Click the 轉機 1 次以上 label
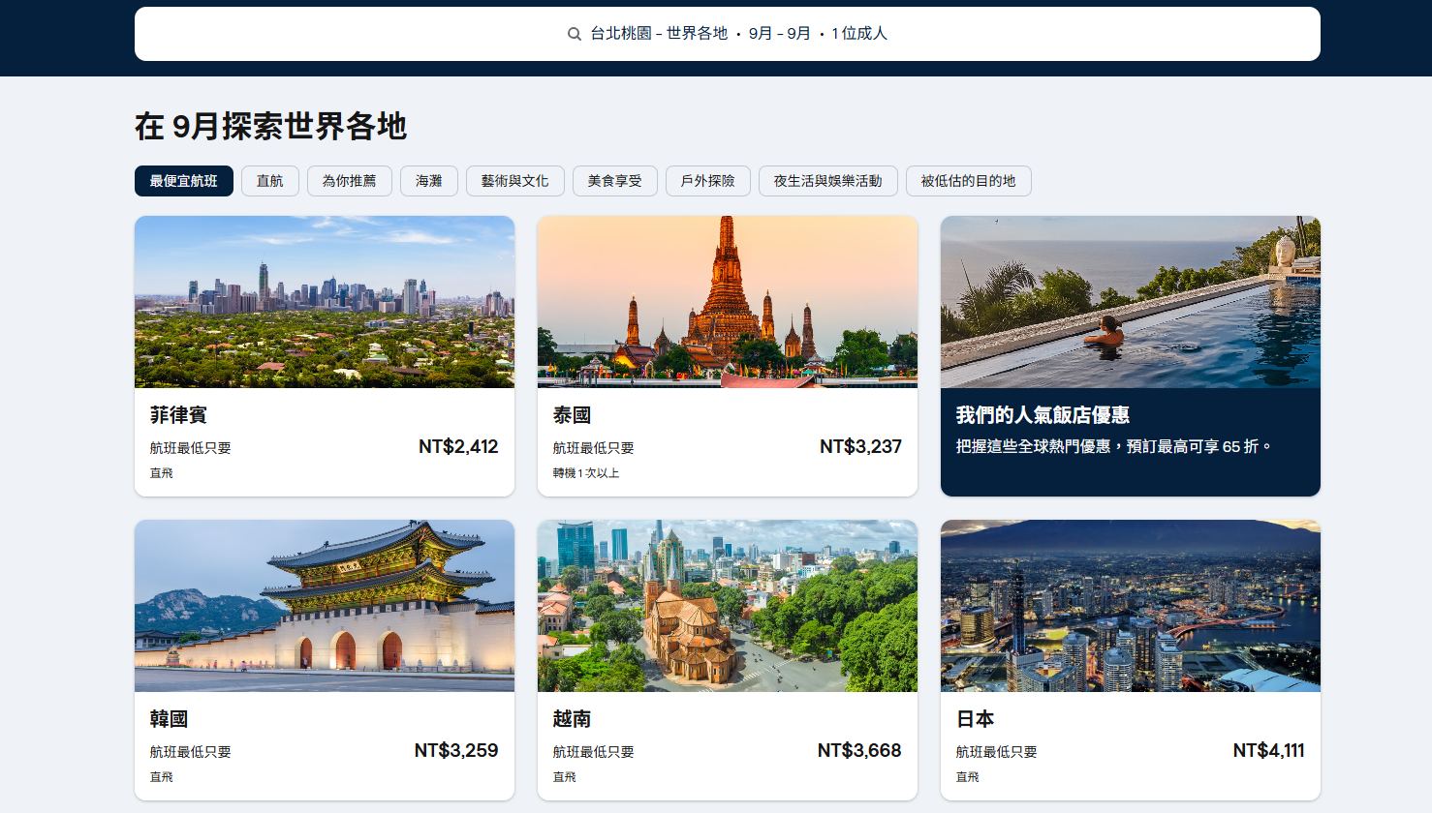Image resolution: width=1432 pixels, height=813 pixels. point(586,473)
